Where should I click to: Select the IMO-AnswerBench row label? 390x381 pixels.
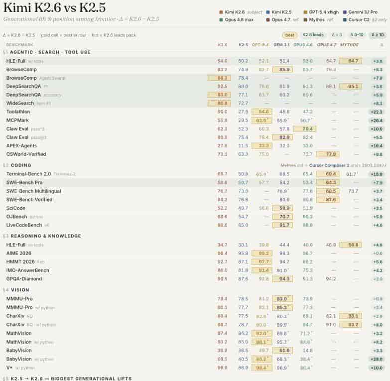27,270
